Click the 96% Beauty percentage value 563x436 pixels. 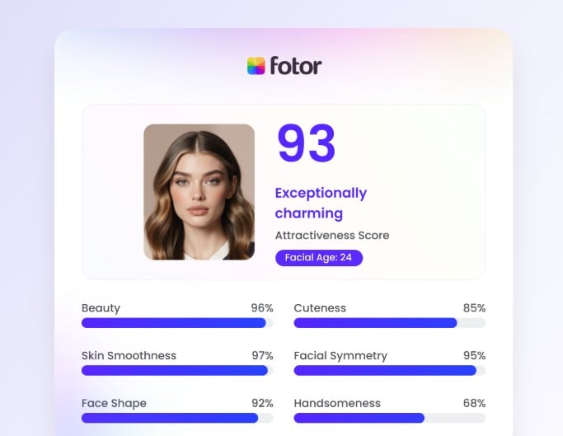(262, 308)
